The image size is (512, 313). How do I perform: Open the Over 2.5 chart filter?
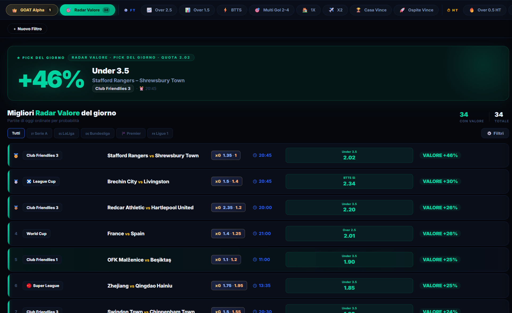pyautogui.click(x=159, y=10)
